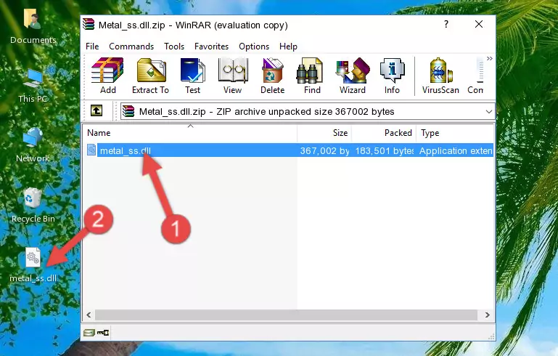Open the archive path dropdown
Image resolution: width=558 pixels, height=356 pixels.
tap(489, 112)
